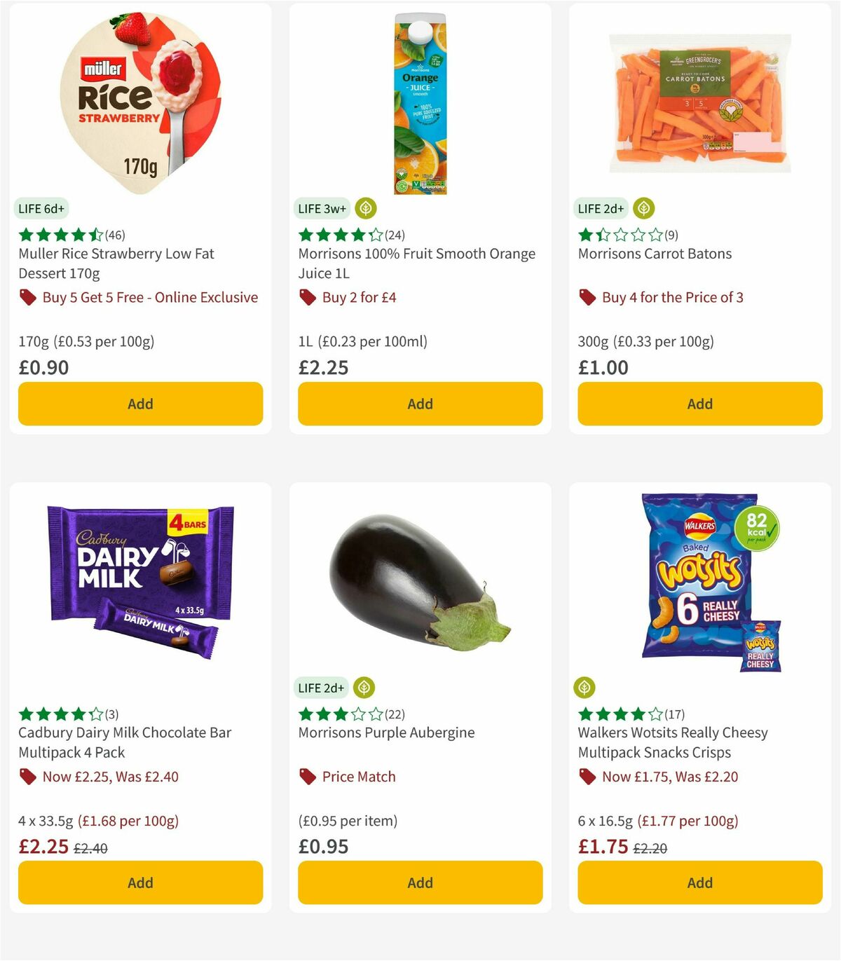
Task: Click the organic leaf icon on Wotsits card
Action: 586,688
